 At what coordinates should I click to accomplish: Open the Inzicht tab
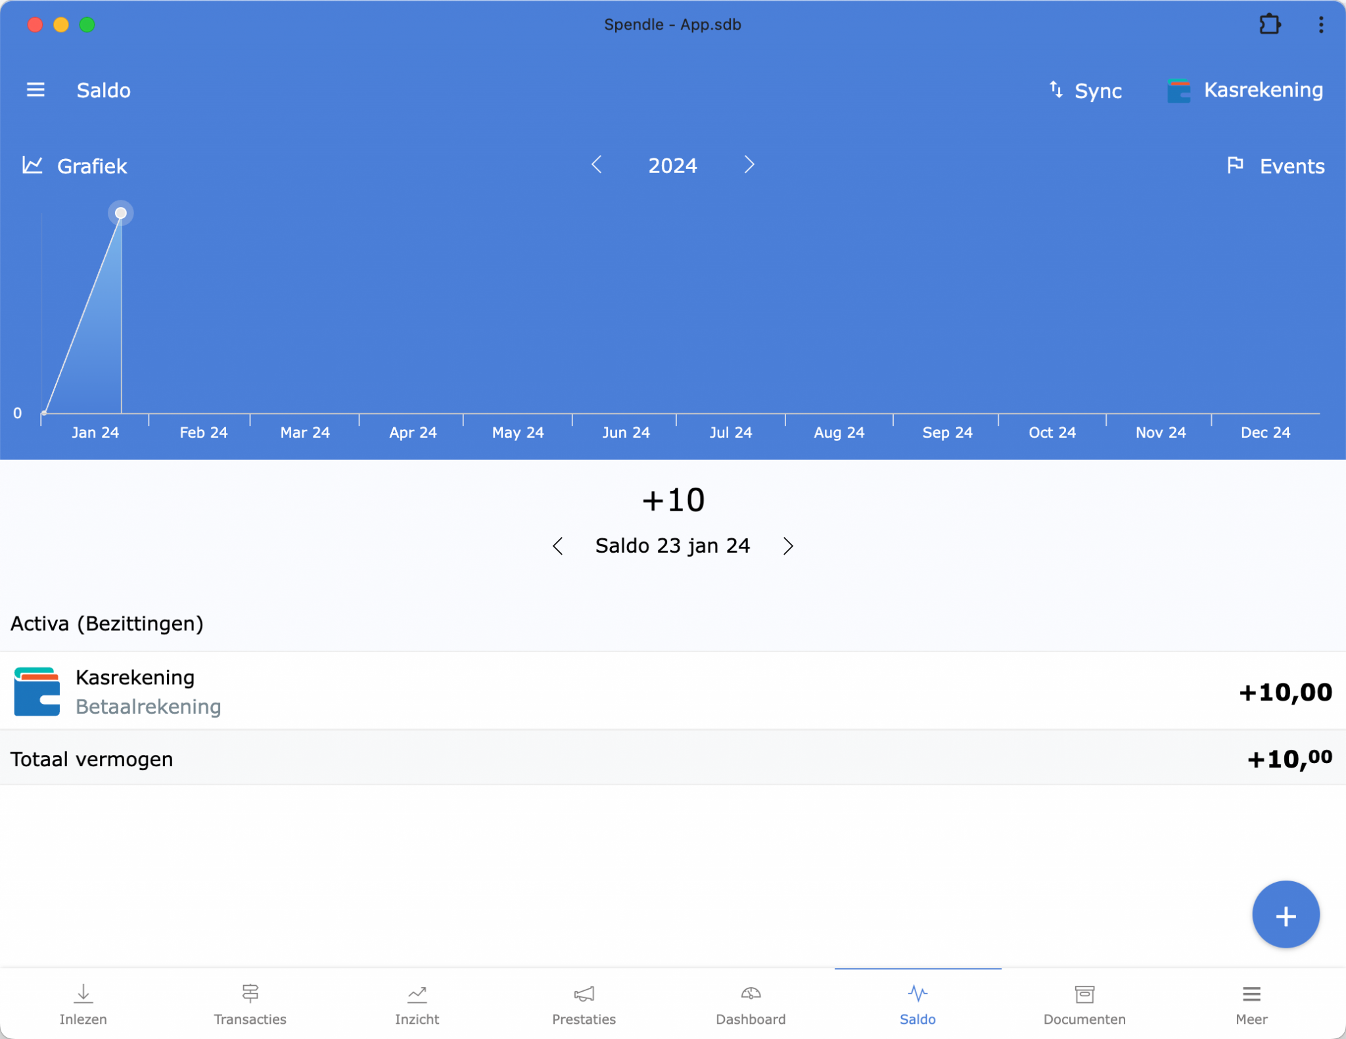click(x=417, y=1004)
